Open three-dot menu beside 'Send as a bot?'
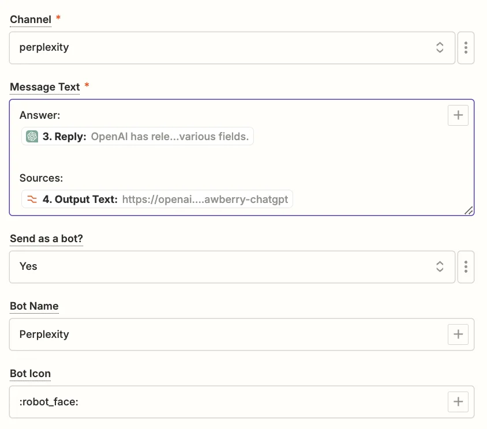Viewport: 487px width, 429px height. [466, 267]
